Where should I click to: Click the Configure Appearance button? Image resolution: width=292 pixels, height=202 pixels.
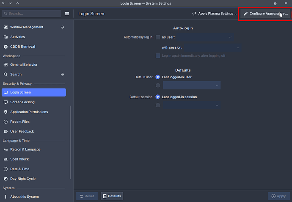tap(265, 14)
